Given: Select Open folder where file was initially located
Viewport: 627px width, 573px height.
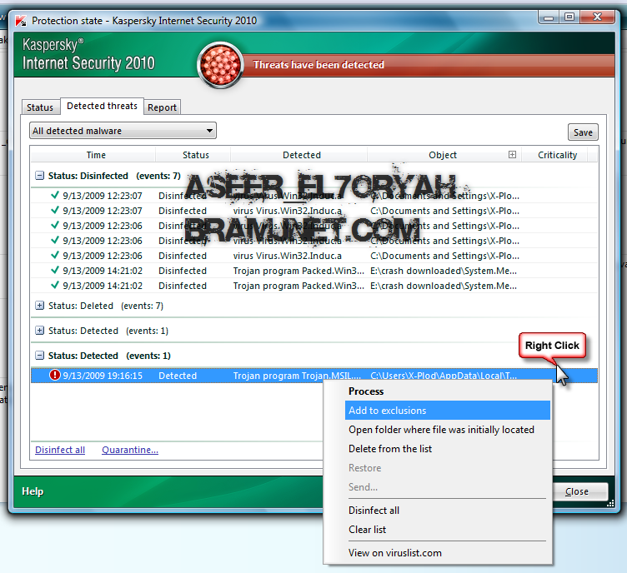Looking at the screenshot, I should click(x=441, y=430).
